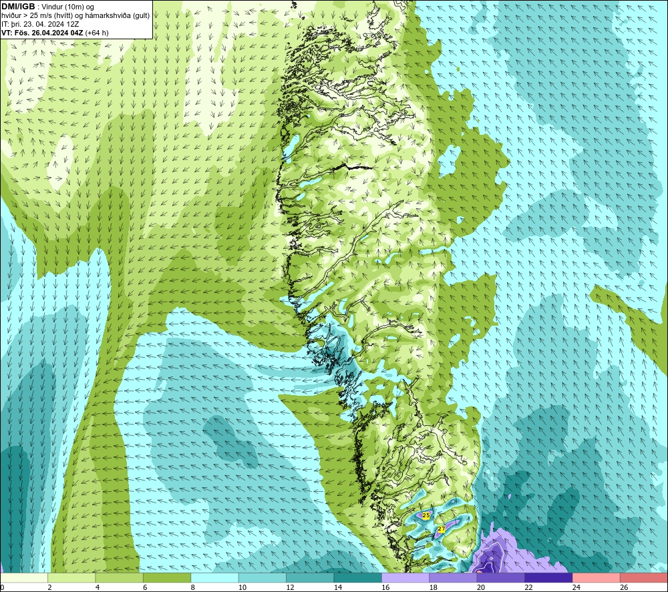Click scale number 6 on color bar
Image resolution: width=668 pixels, height=592 pixels.
coord(145,587)
